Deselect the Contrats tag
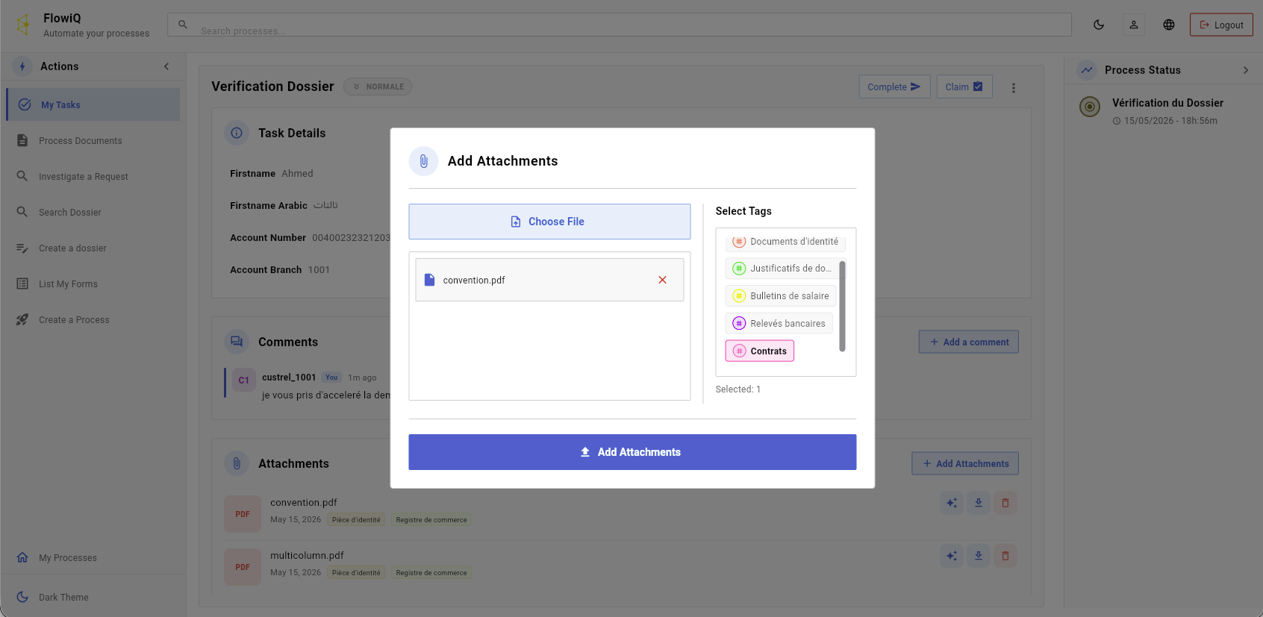 pyautogui.click(x=760, y=351)
